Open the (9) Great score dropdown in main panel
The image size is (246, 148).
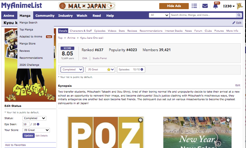point(100,69)
